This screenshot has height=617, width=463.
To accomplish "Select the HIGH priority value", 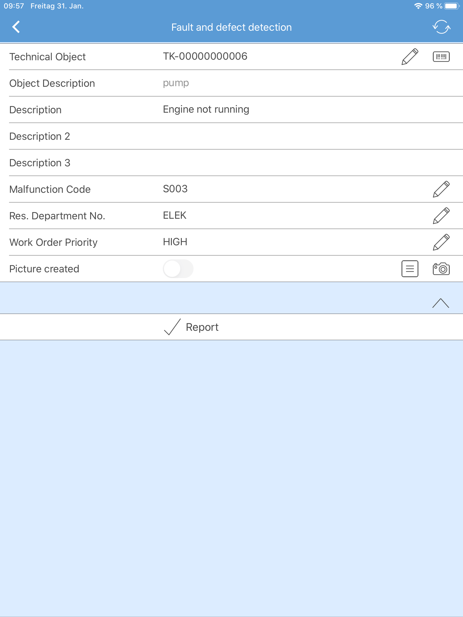I will (175, 242).
